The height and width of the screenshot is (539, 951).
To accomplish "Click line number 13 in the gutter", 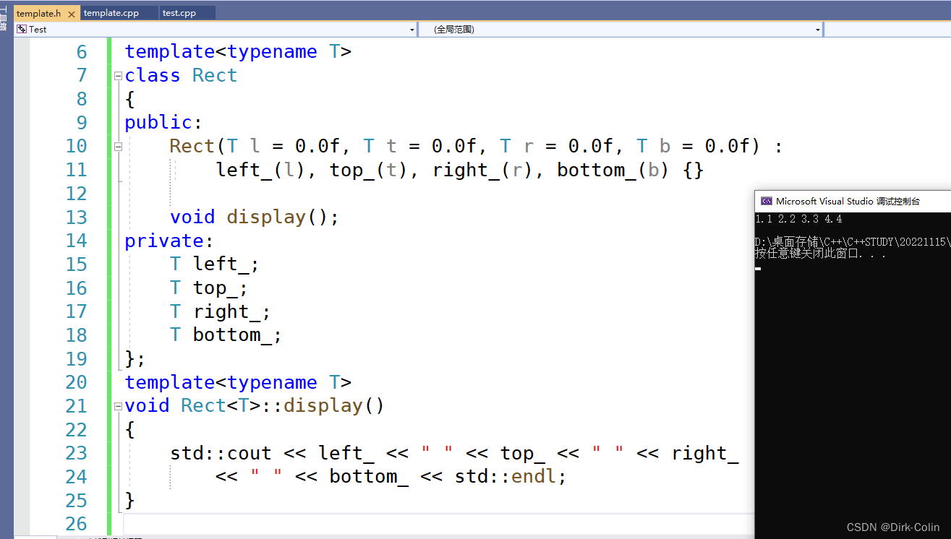I will pyautogui.click(x=76, y=217).
